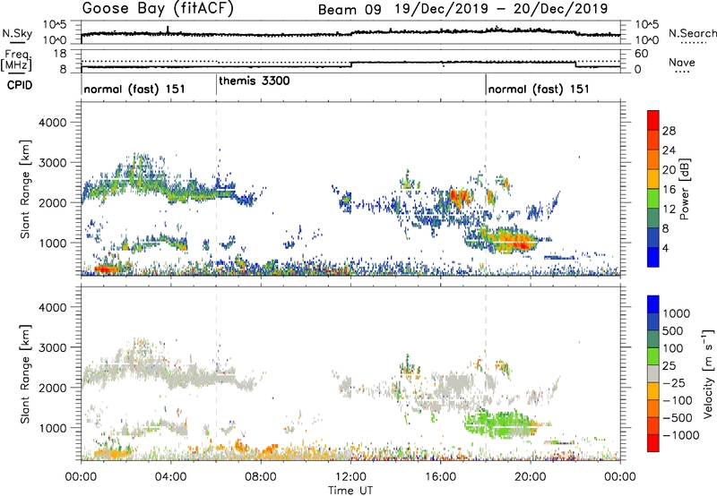Click the "CPID" row label
The image size is (717, 496).
click(x=20, y=85)
